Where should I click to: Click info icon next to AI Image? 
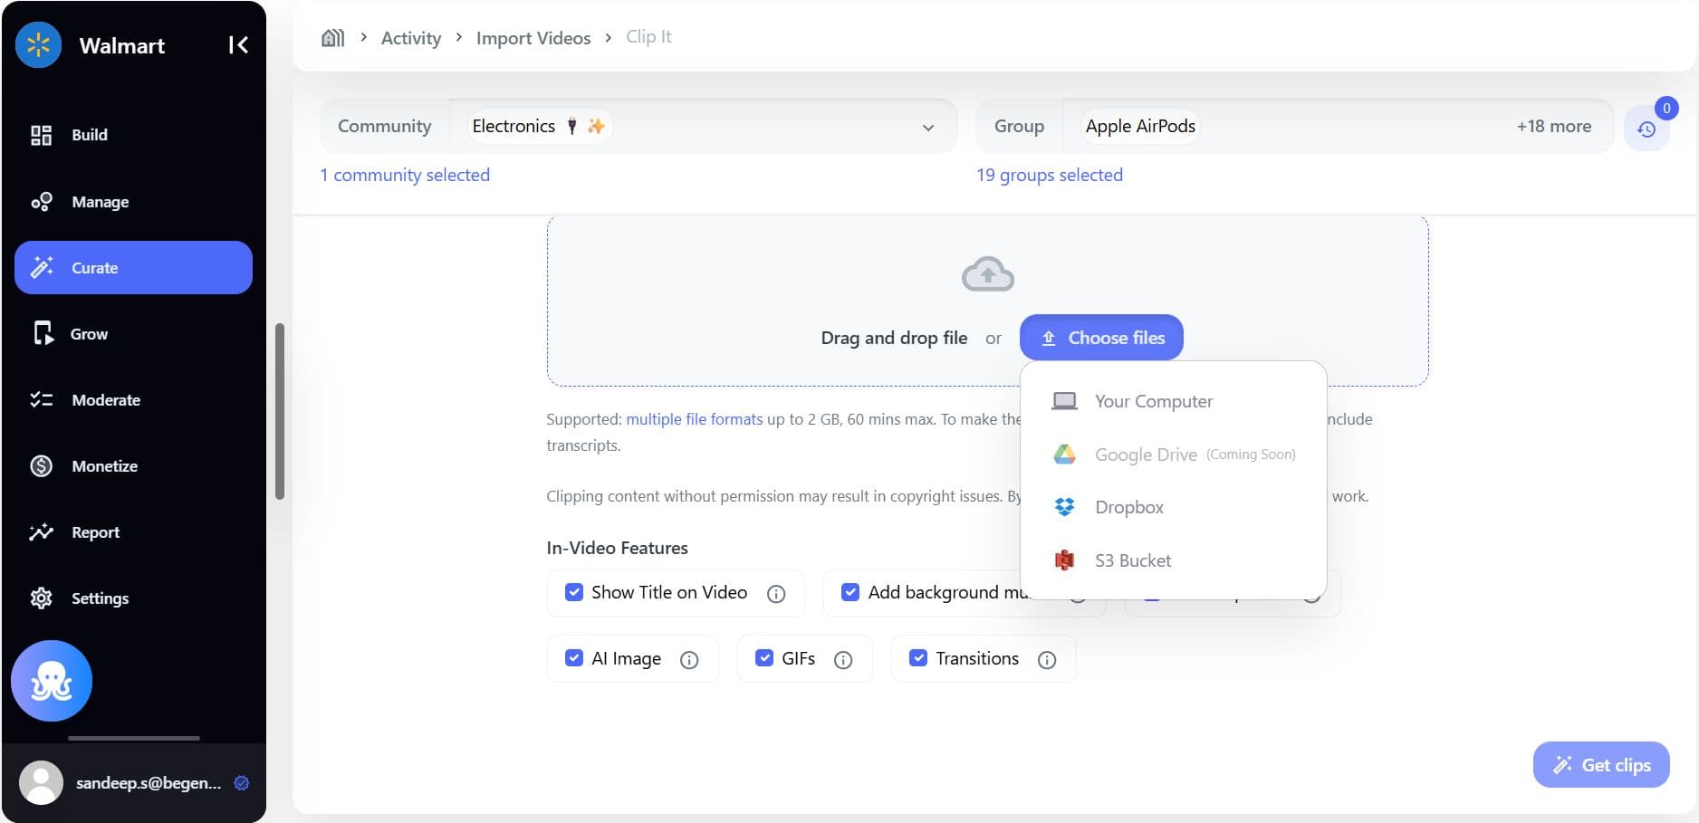[x=689, y=660]
